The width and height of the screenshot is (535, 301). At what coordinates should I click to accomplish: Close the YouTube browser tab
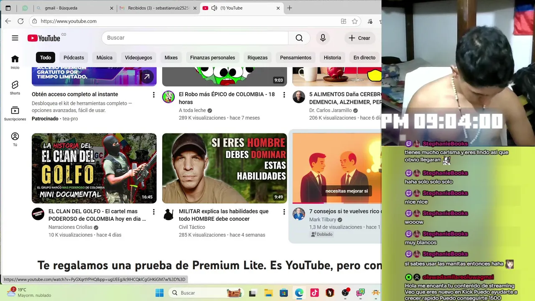[x=278, y=8]
